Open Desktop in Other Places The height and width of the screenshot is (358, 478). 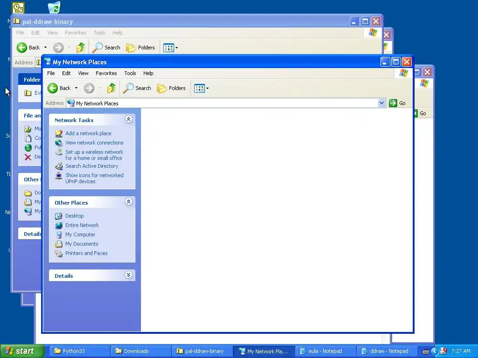click(74, 216)
